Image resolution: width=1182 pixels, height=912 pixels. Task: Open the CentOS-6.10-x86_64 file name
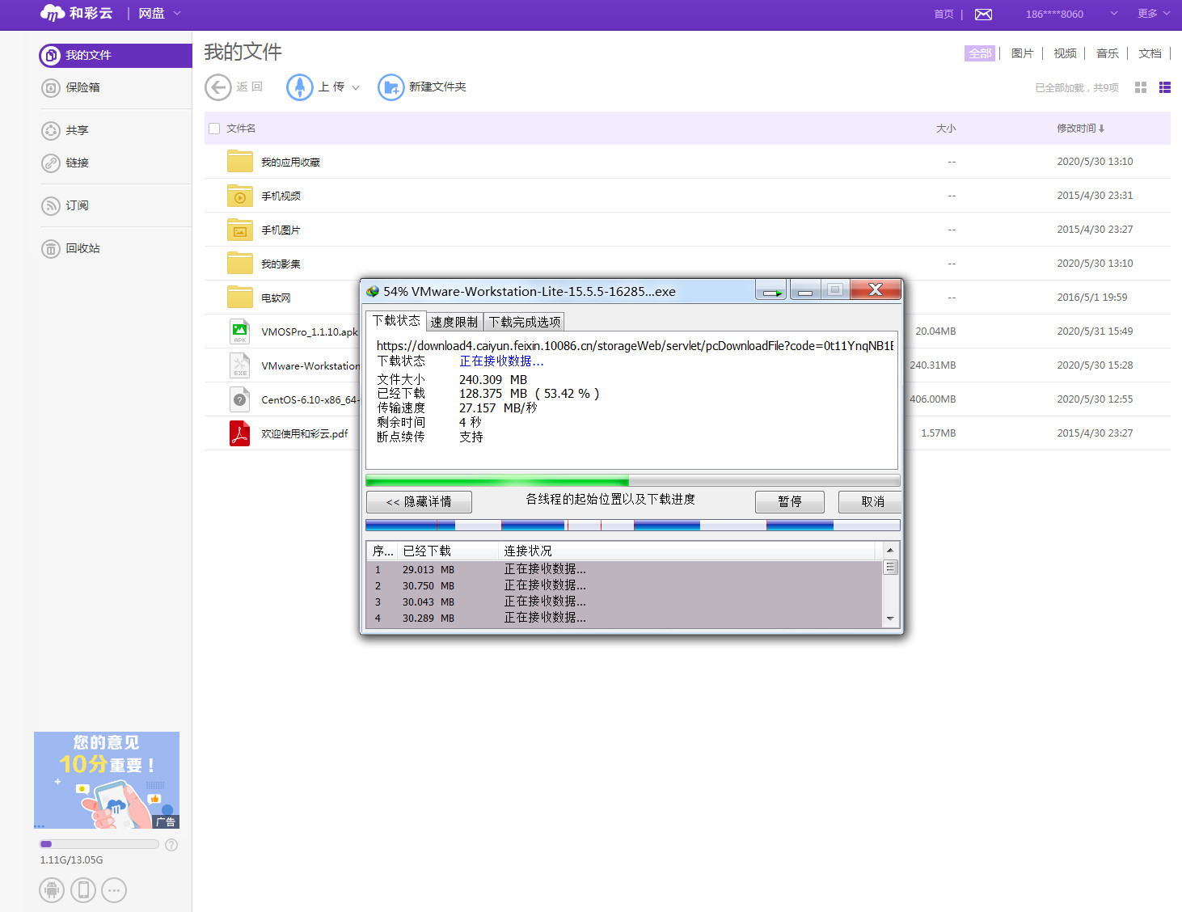(x=310, y=400)
